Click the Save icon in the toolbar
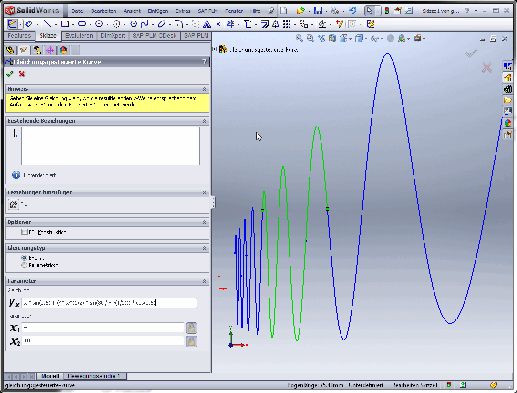Viewport: 517px width, 393px height. click(318, 11)
